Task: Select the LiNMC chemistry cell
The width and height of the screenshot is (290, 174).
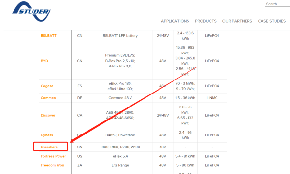Action: [x=212, y=98]
